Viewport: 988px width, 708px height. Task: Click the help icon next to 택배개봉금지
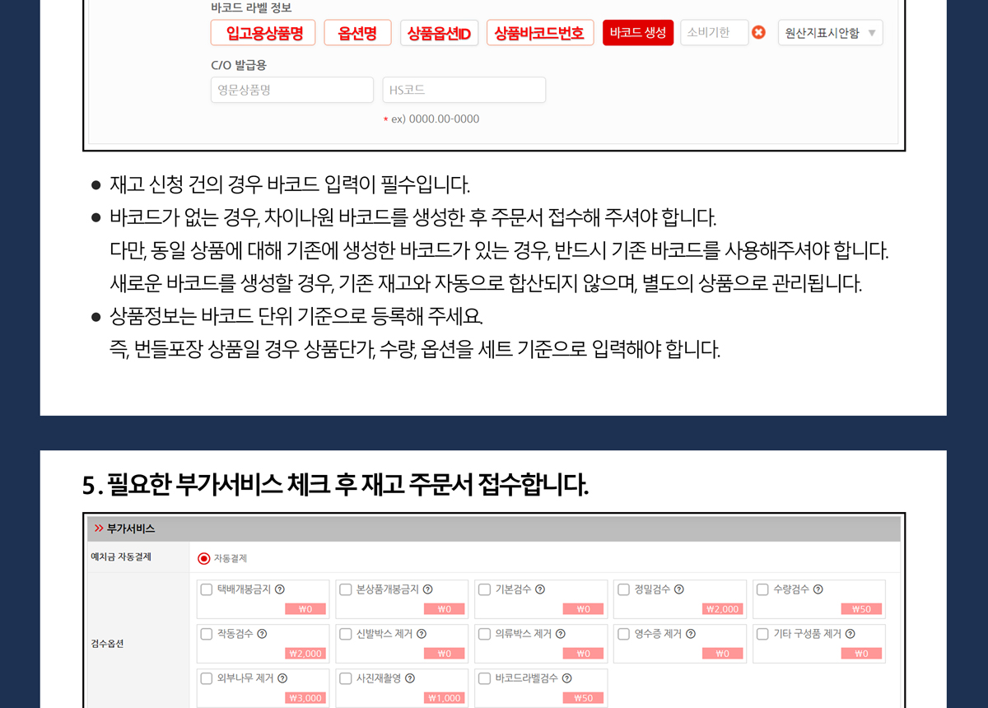pyautogui.click(x=280, y=589)
